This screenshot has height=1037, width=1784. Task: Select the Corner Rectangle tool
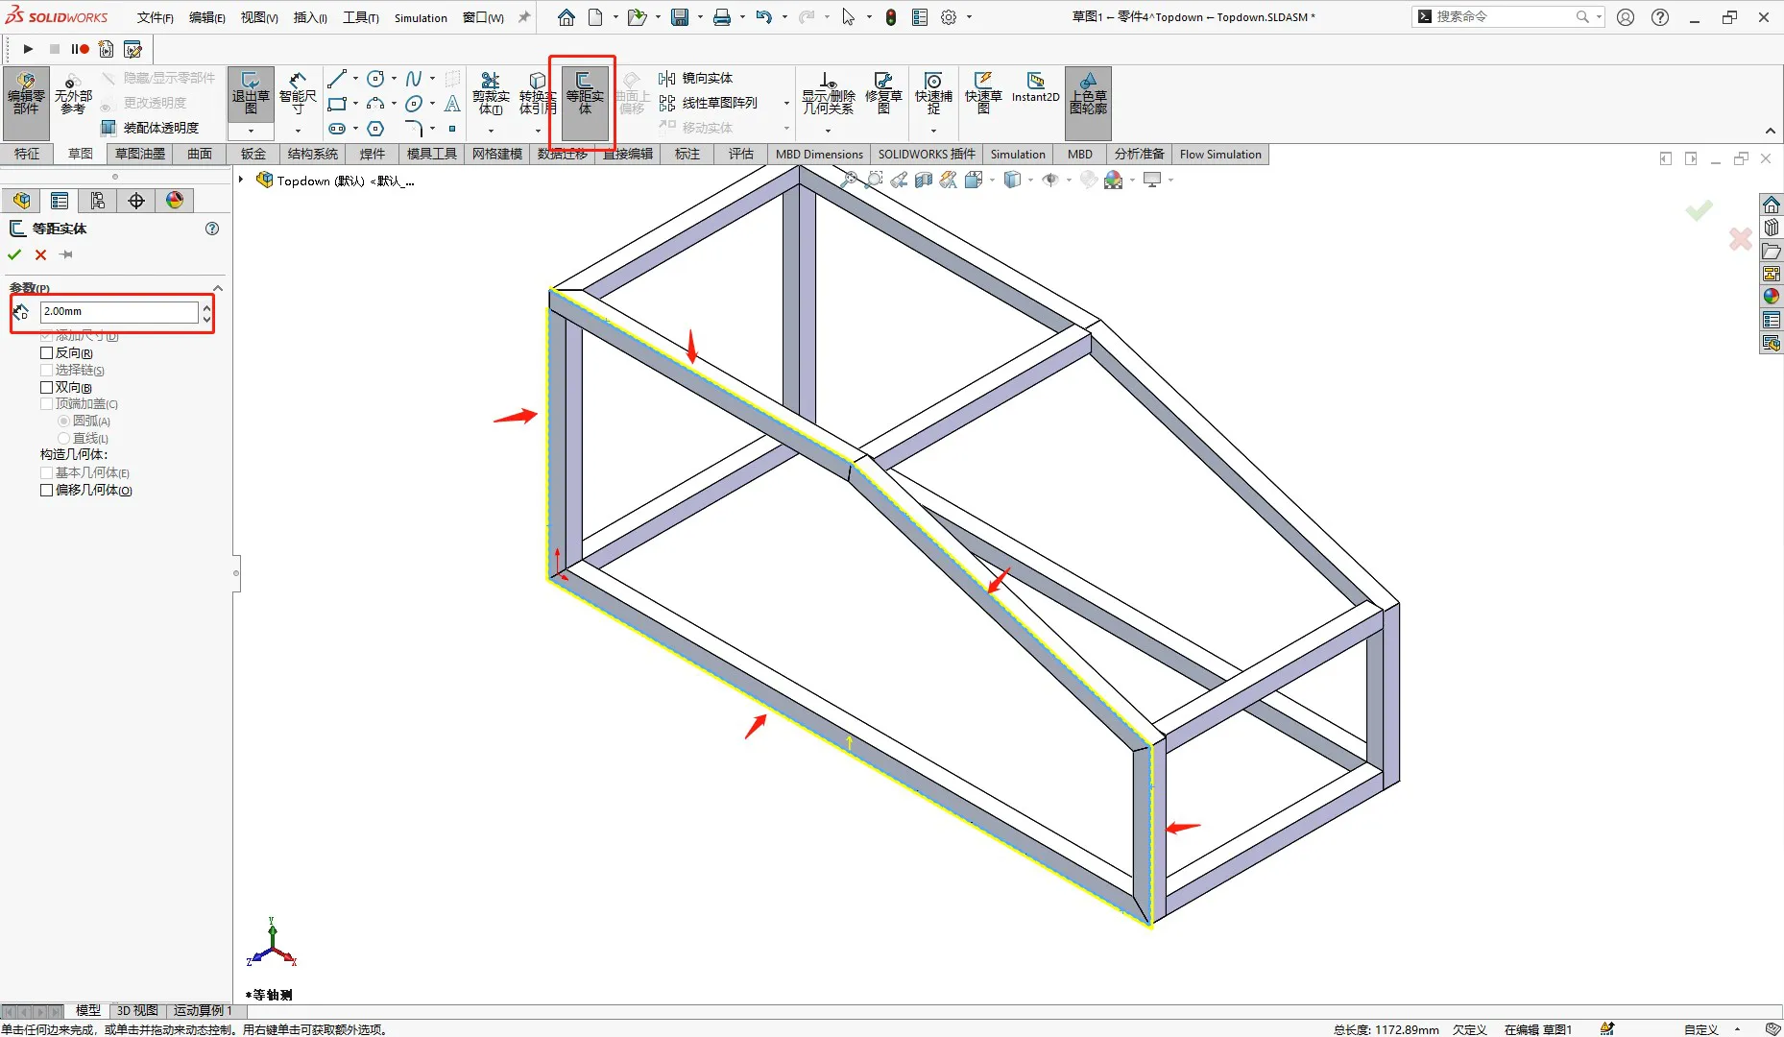pos(337,104)
